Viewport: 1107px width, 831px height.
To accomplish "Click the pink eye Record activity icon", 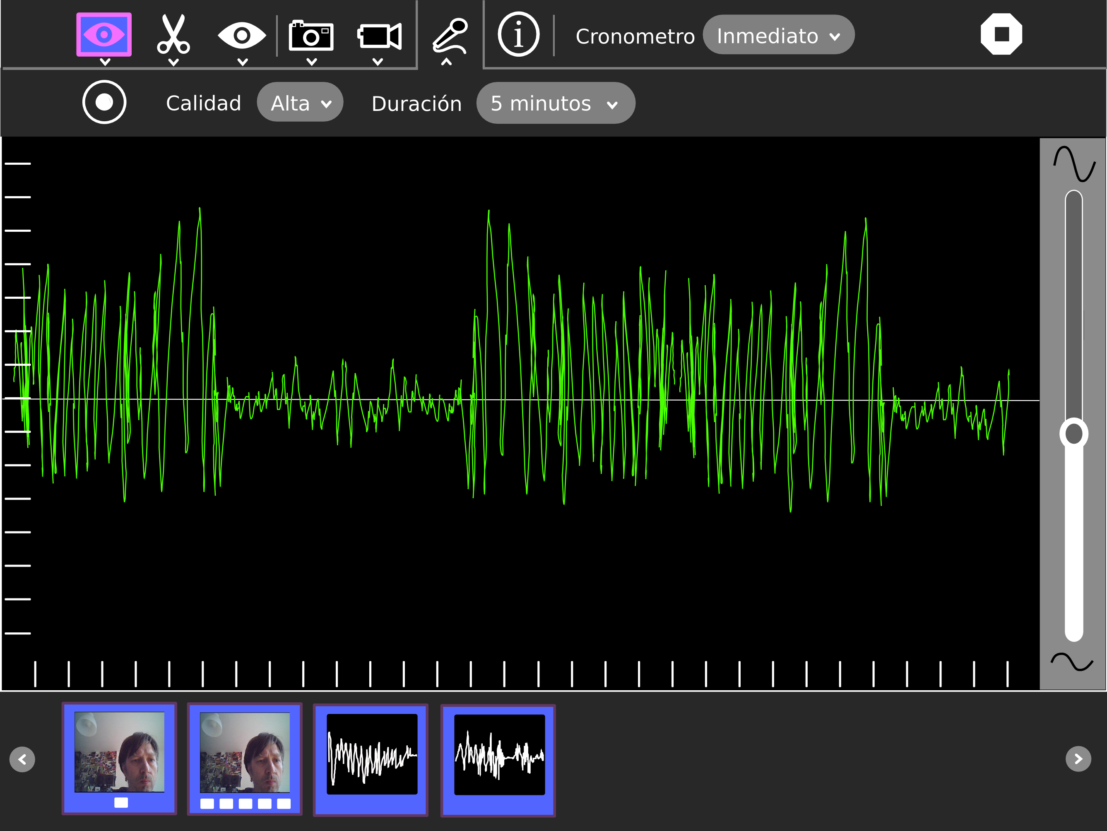I will [x=103, y=34].
